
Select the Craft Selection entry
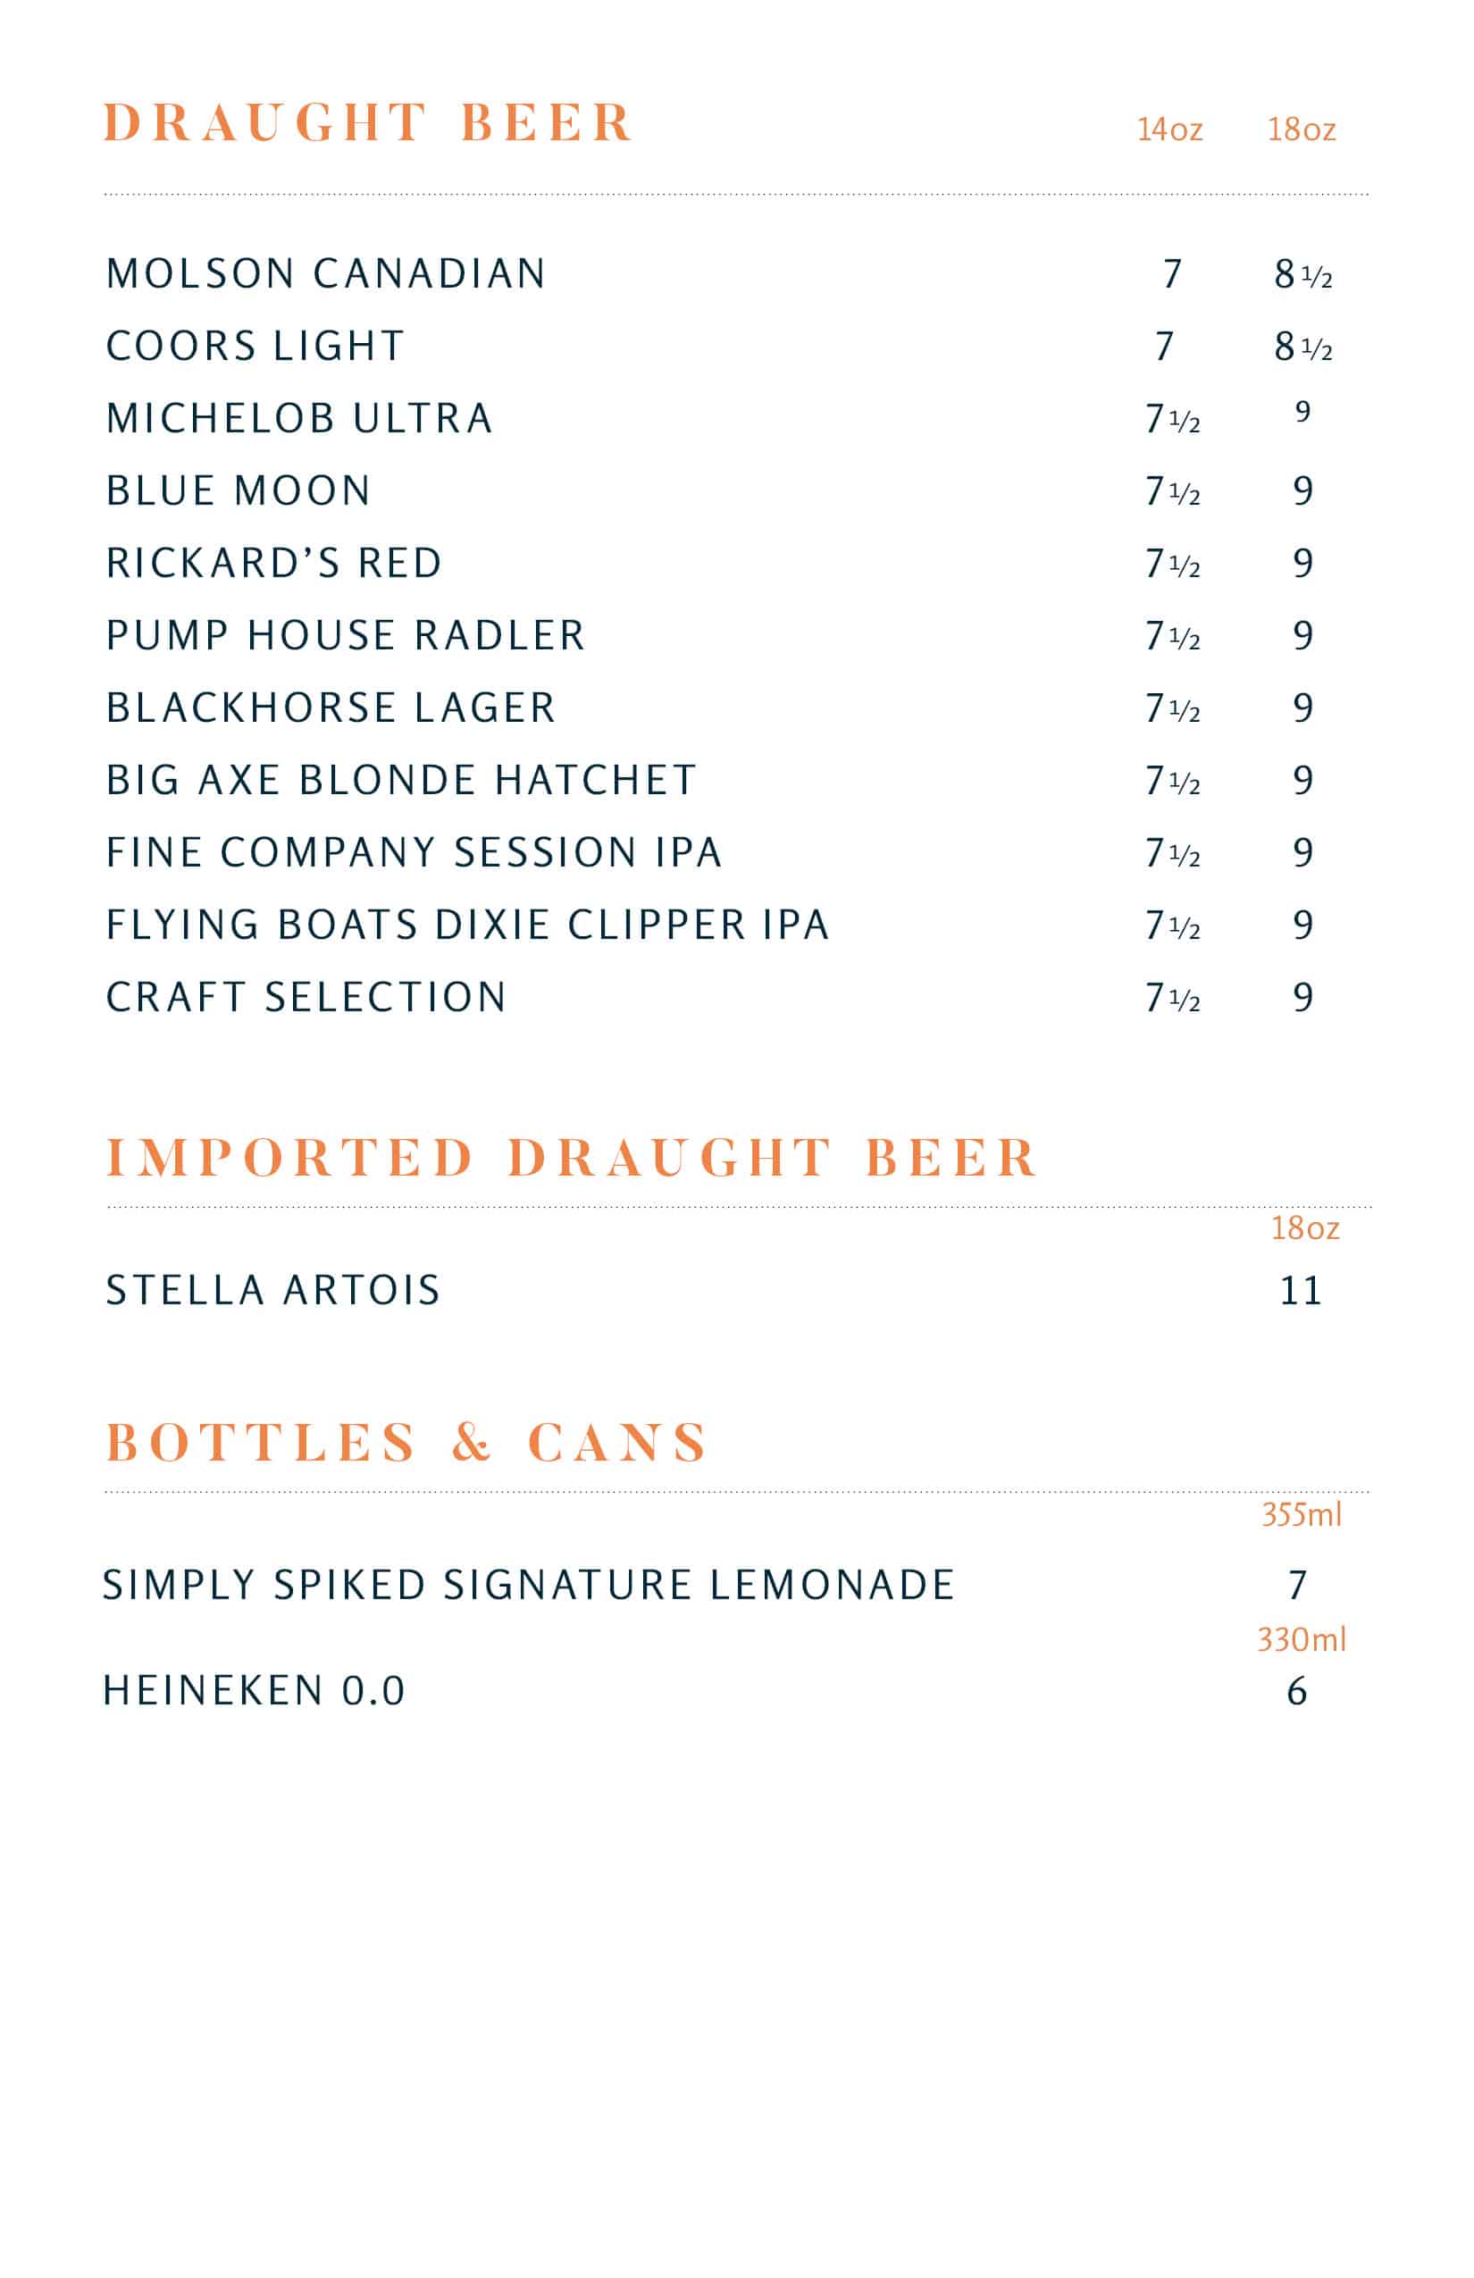[306, 997]
